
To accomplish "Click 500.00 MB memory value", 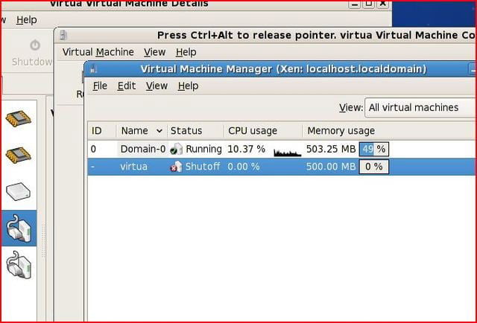I will [331, 167].
